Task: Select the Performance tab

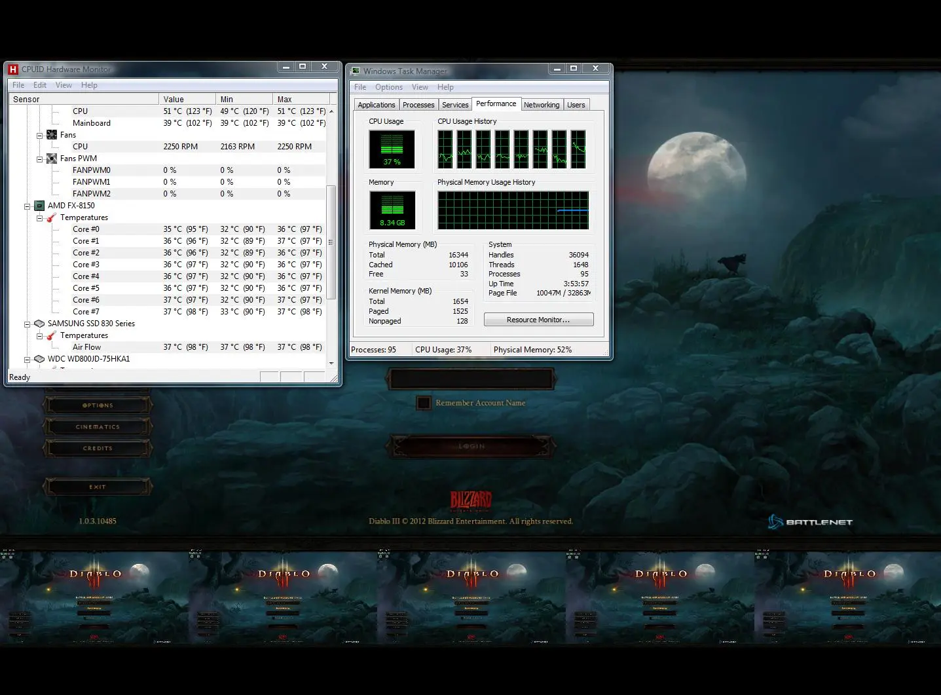Action: [x=496, y=103]
